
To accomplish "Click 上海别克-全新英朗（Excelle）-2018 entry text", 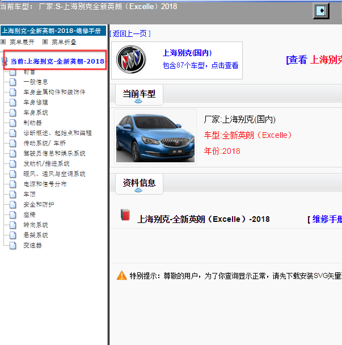I will pos(204,219).
